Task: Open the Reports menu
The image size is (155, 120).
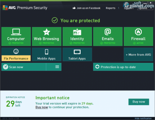Action: pyautogui.click(x=110, y=8)
